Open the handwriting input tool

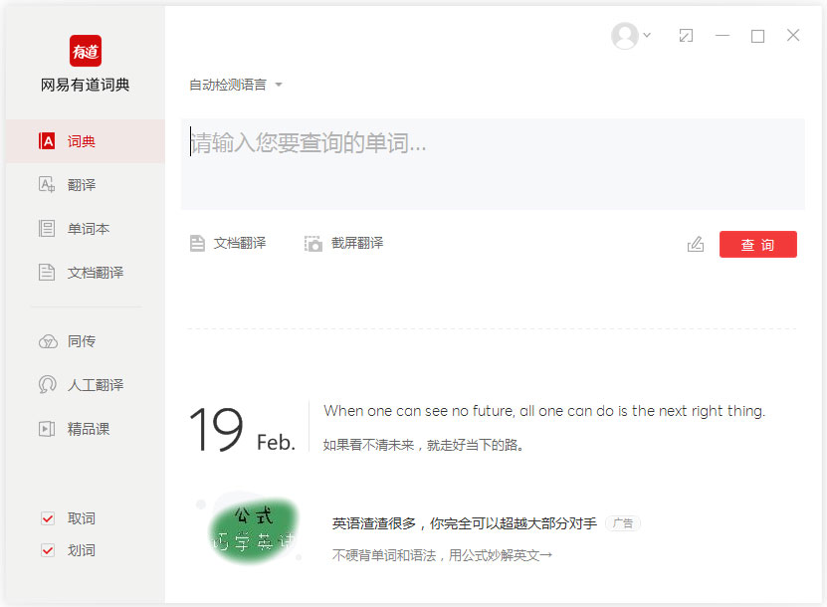coord(695,243)
